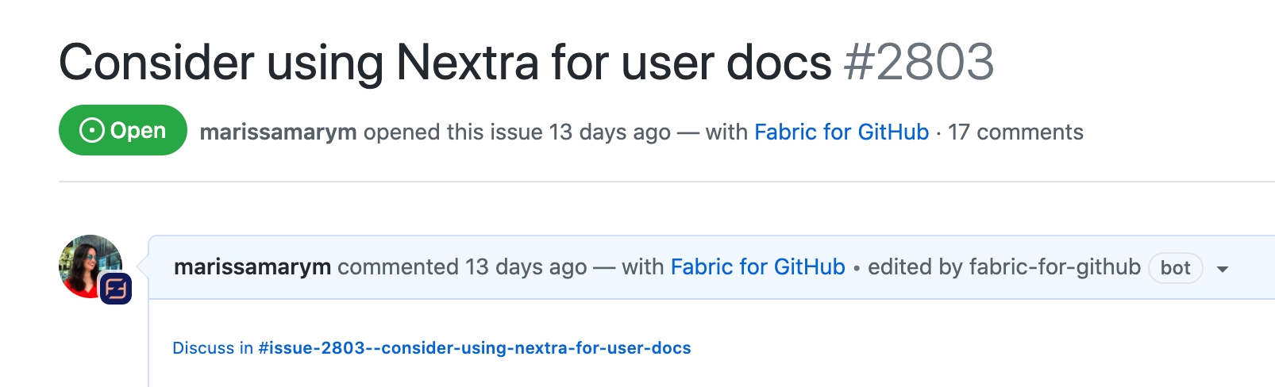The height and width of the screenshot is (387, 1275).
Task: Expand the edited history dropdown arrow
Action: click(1223, 269)
